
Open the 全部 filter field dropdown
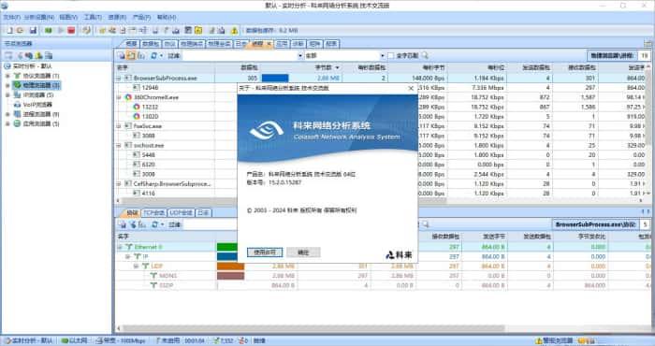tap(382, 55)
